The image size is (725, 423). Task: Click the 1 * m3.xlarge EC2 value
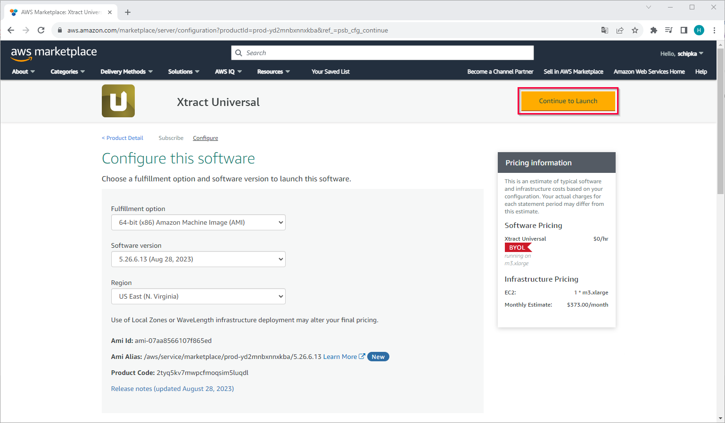591,293
